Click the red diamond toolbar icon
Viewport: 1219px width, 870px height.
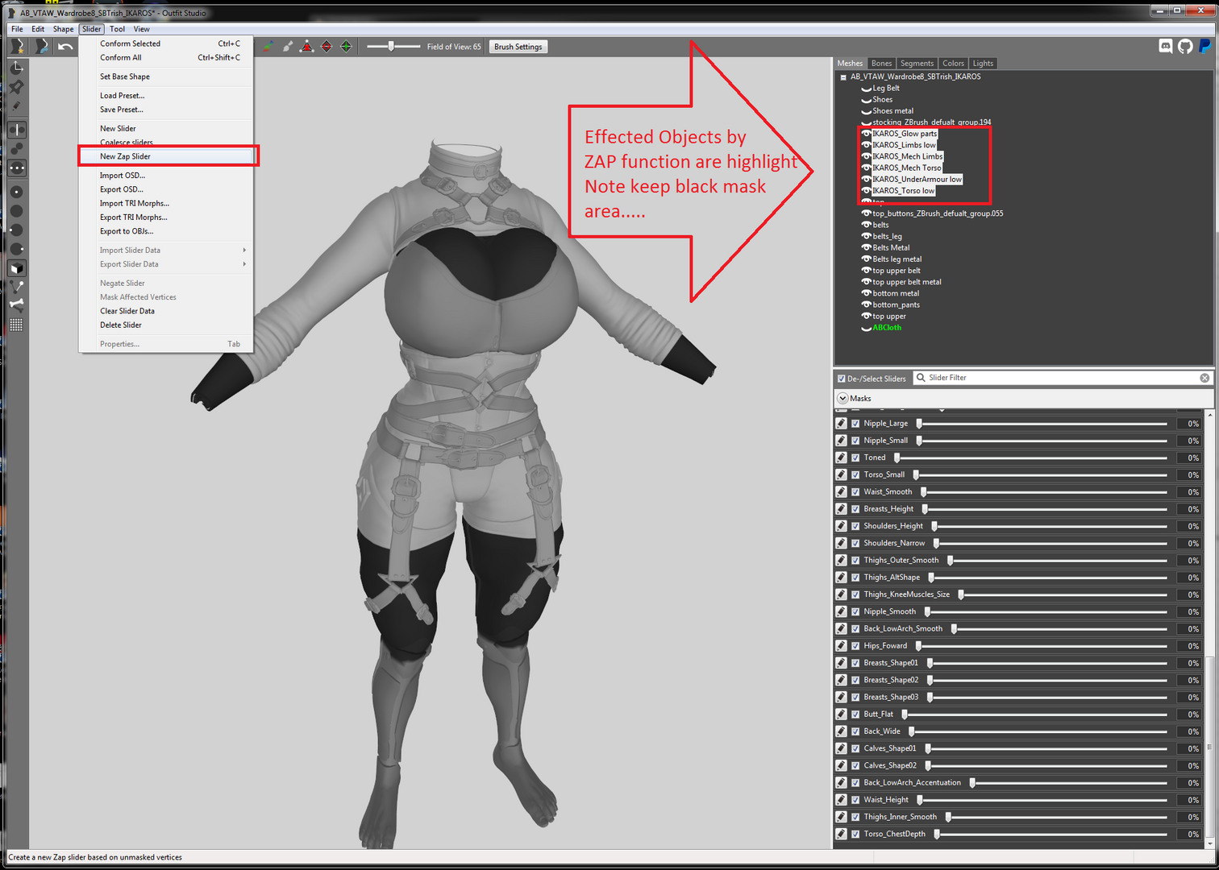pos(327,47)
